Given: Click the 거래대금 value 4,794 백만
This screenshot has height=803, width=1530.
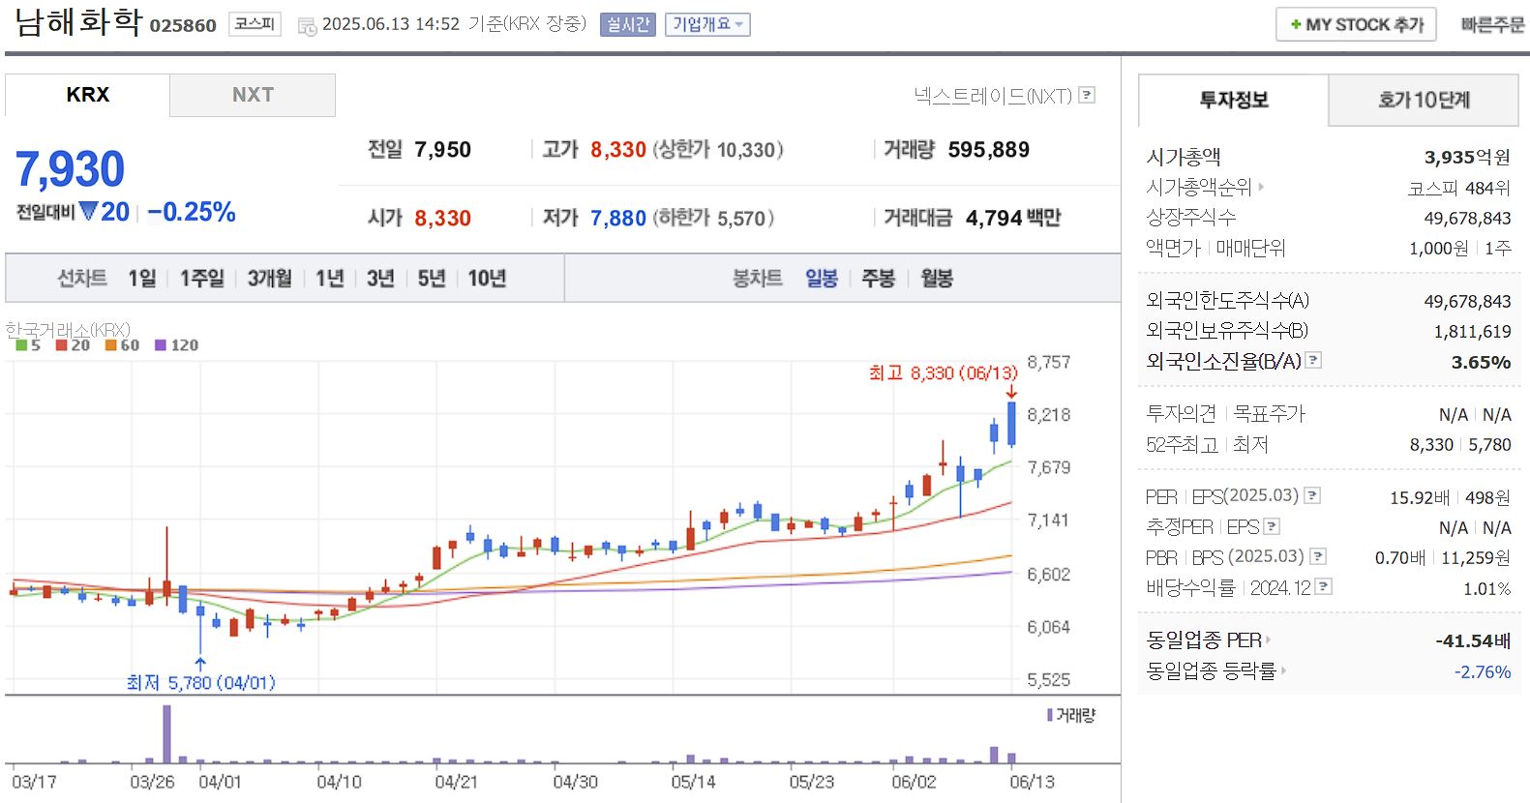Looking at the screenshot, I should pyautogui.click(x=1013, y=219).
